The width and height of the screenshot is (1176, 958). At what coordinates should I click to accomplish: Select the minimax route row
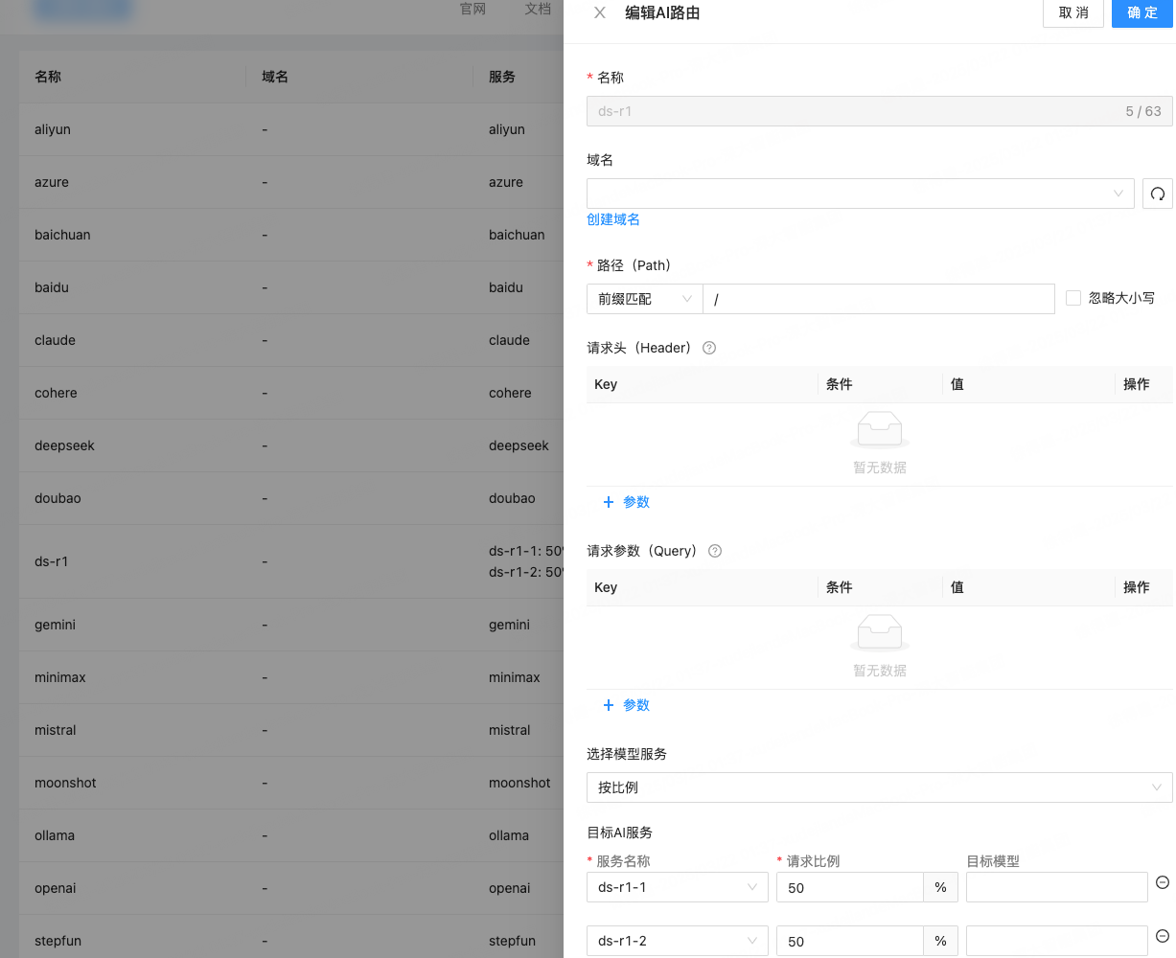point(291,677)
